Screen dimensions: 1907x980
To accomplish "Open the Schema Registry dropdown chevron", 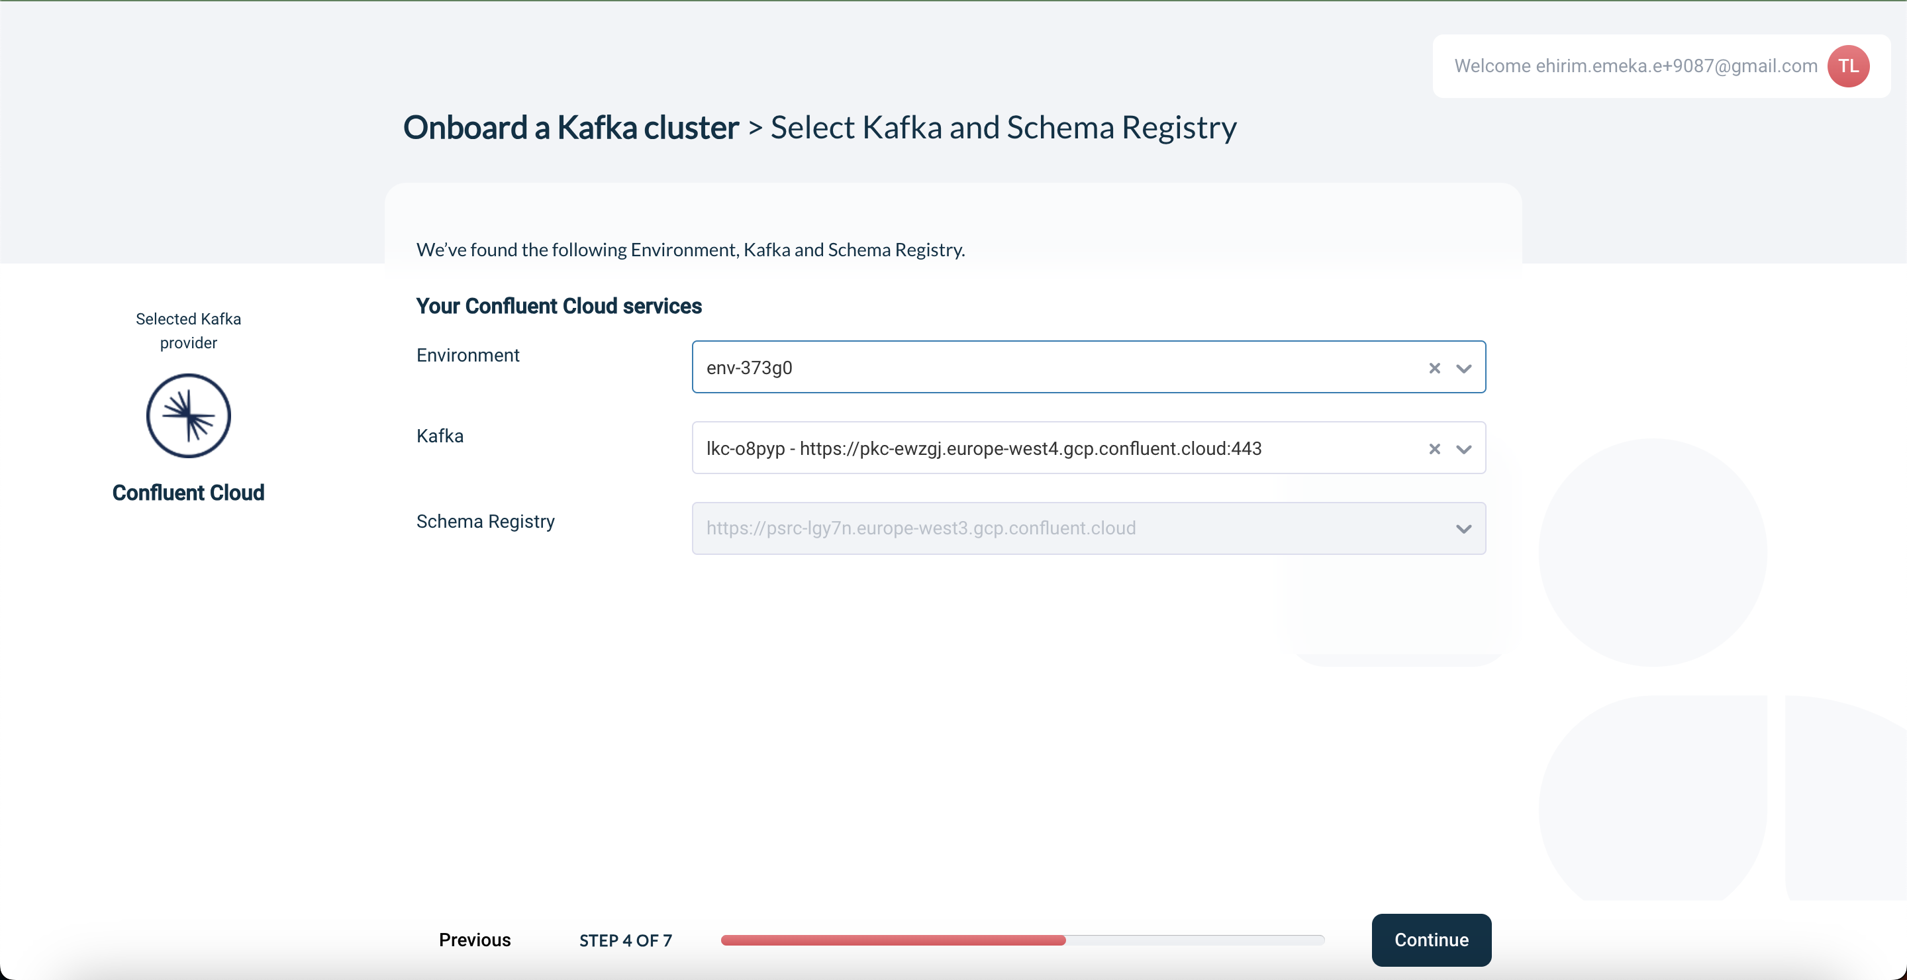I will 1463,528.
